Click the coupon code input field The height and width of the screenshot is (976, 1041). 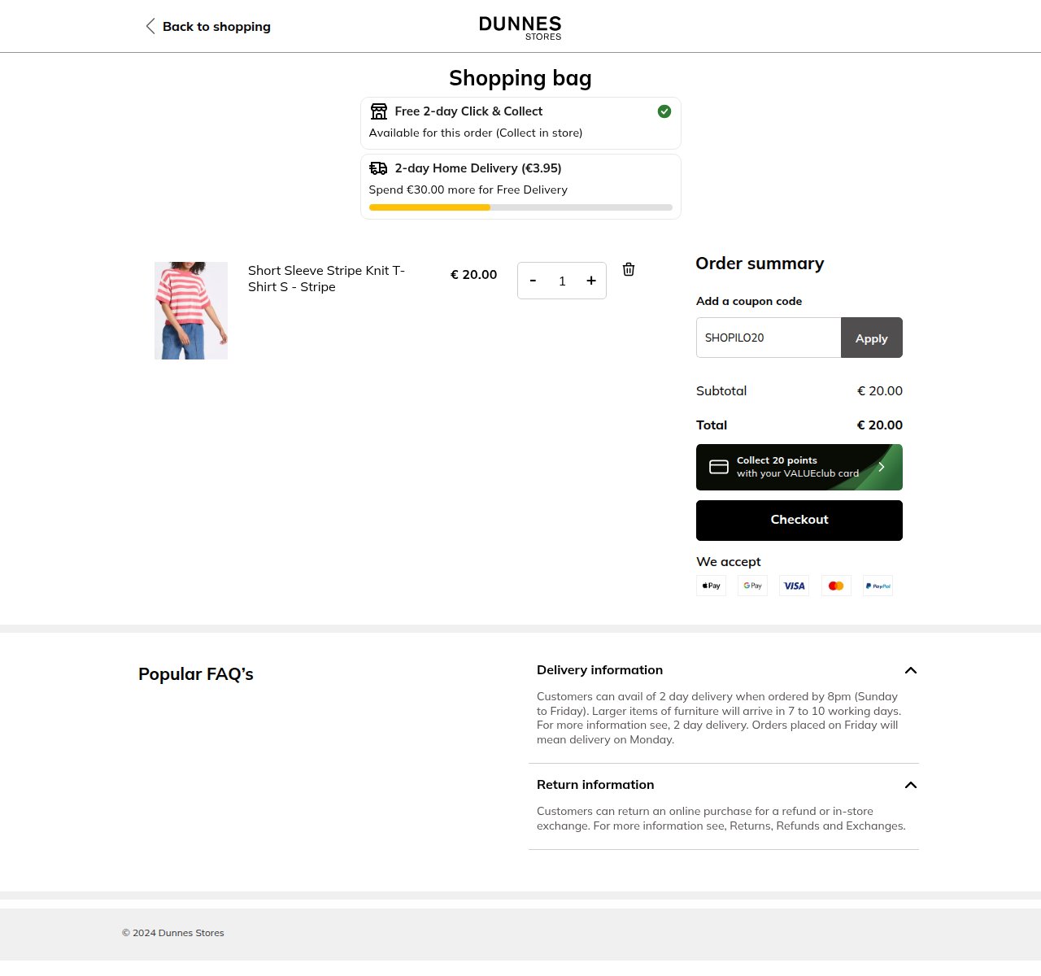(x=769, y=338)
